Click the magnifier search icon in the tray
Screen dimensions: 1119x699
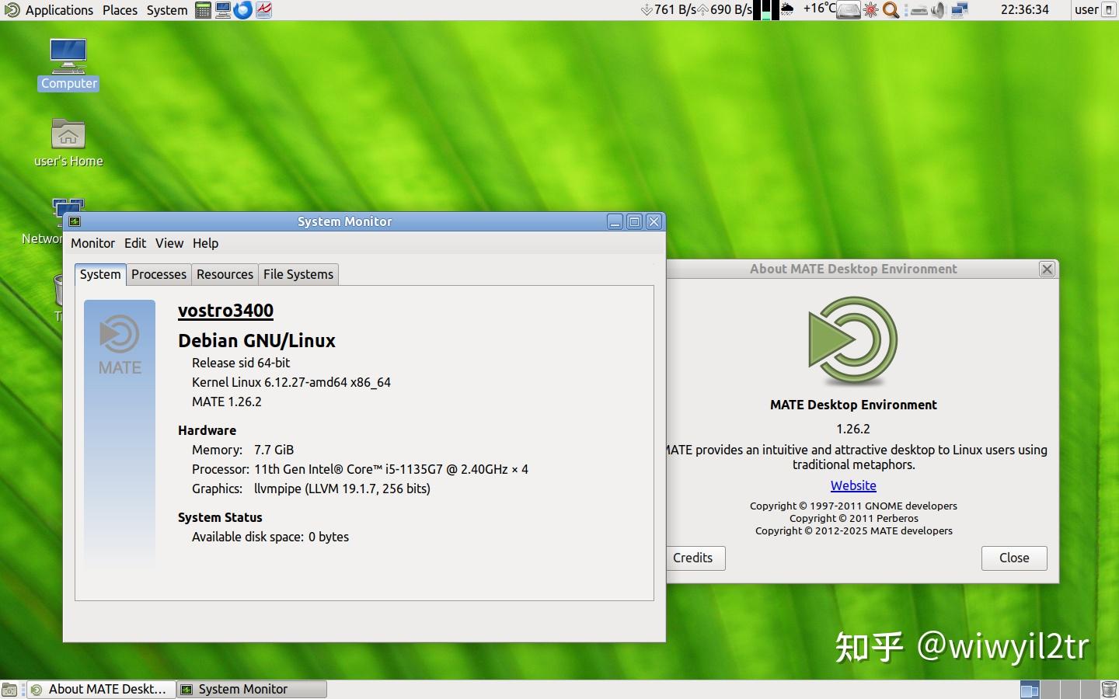coord(891,10)
